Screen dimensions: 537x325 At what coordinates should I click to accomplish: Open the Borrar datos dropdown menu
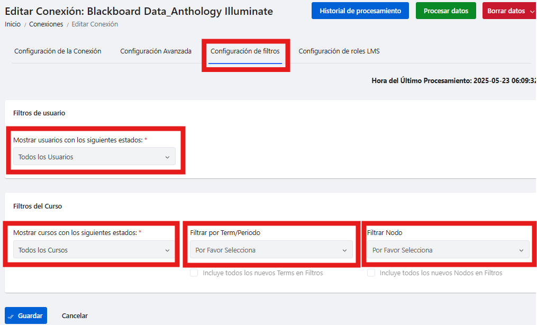click(x=509, y=11)
